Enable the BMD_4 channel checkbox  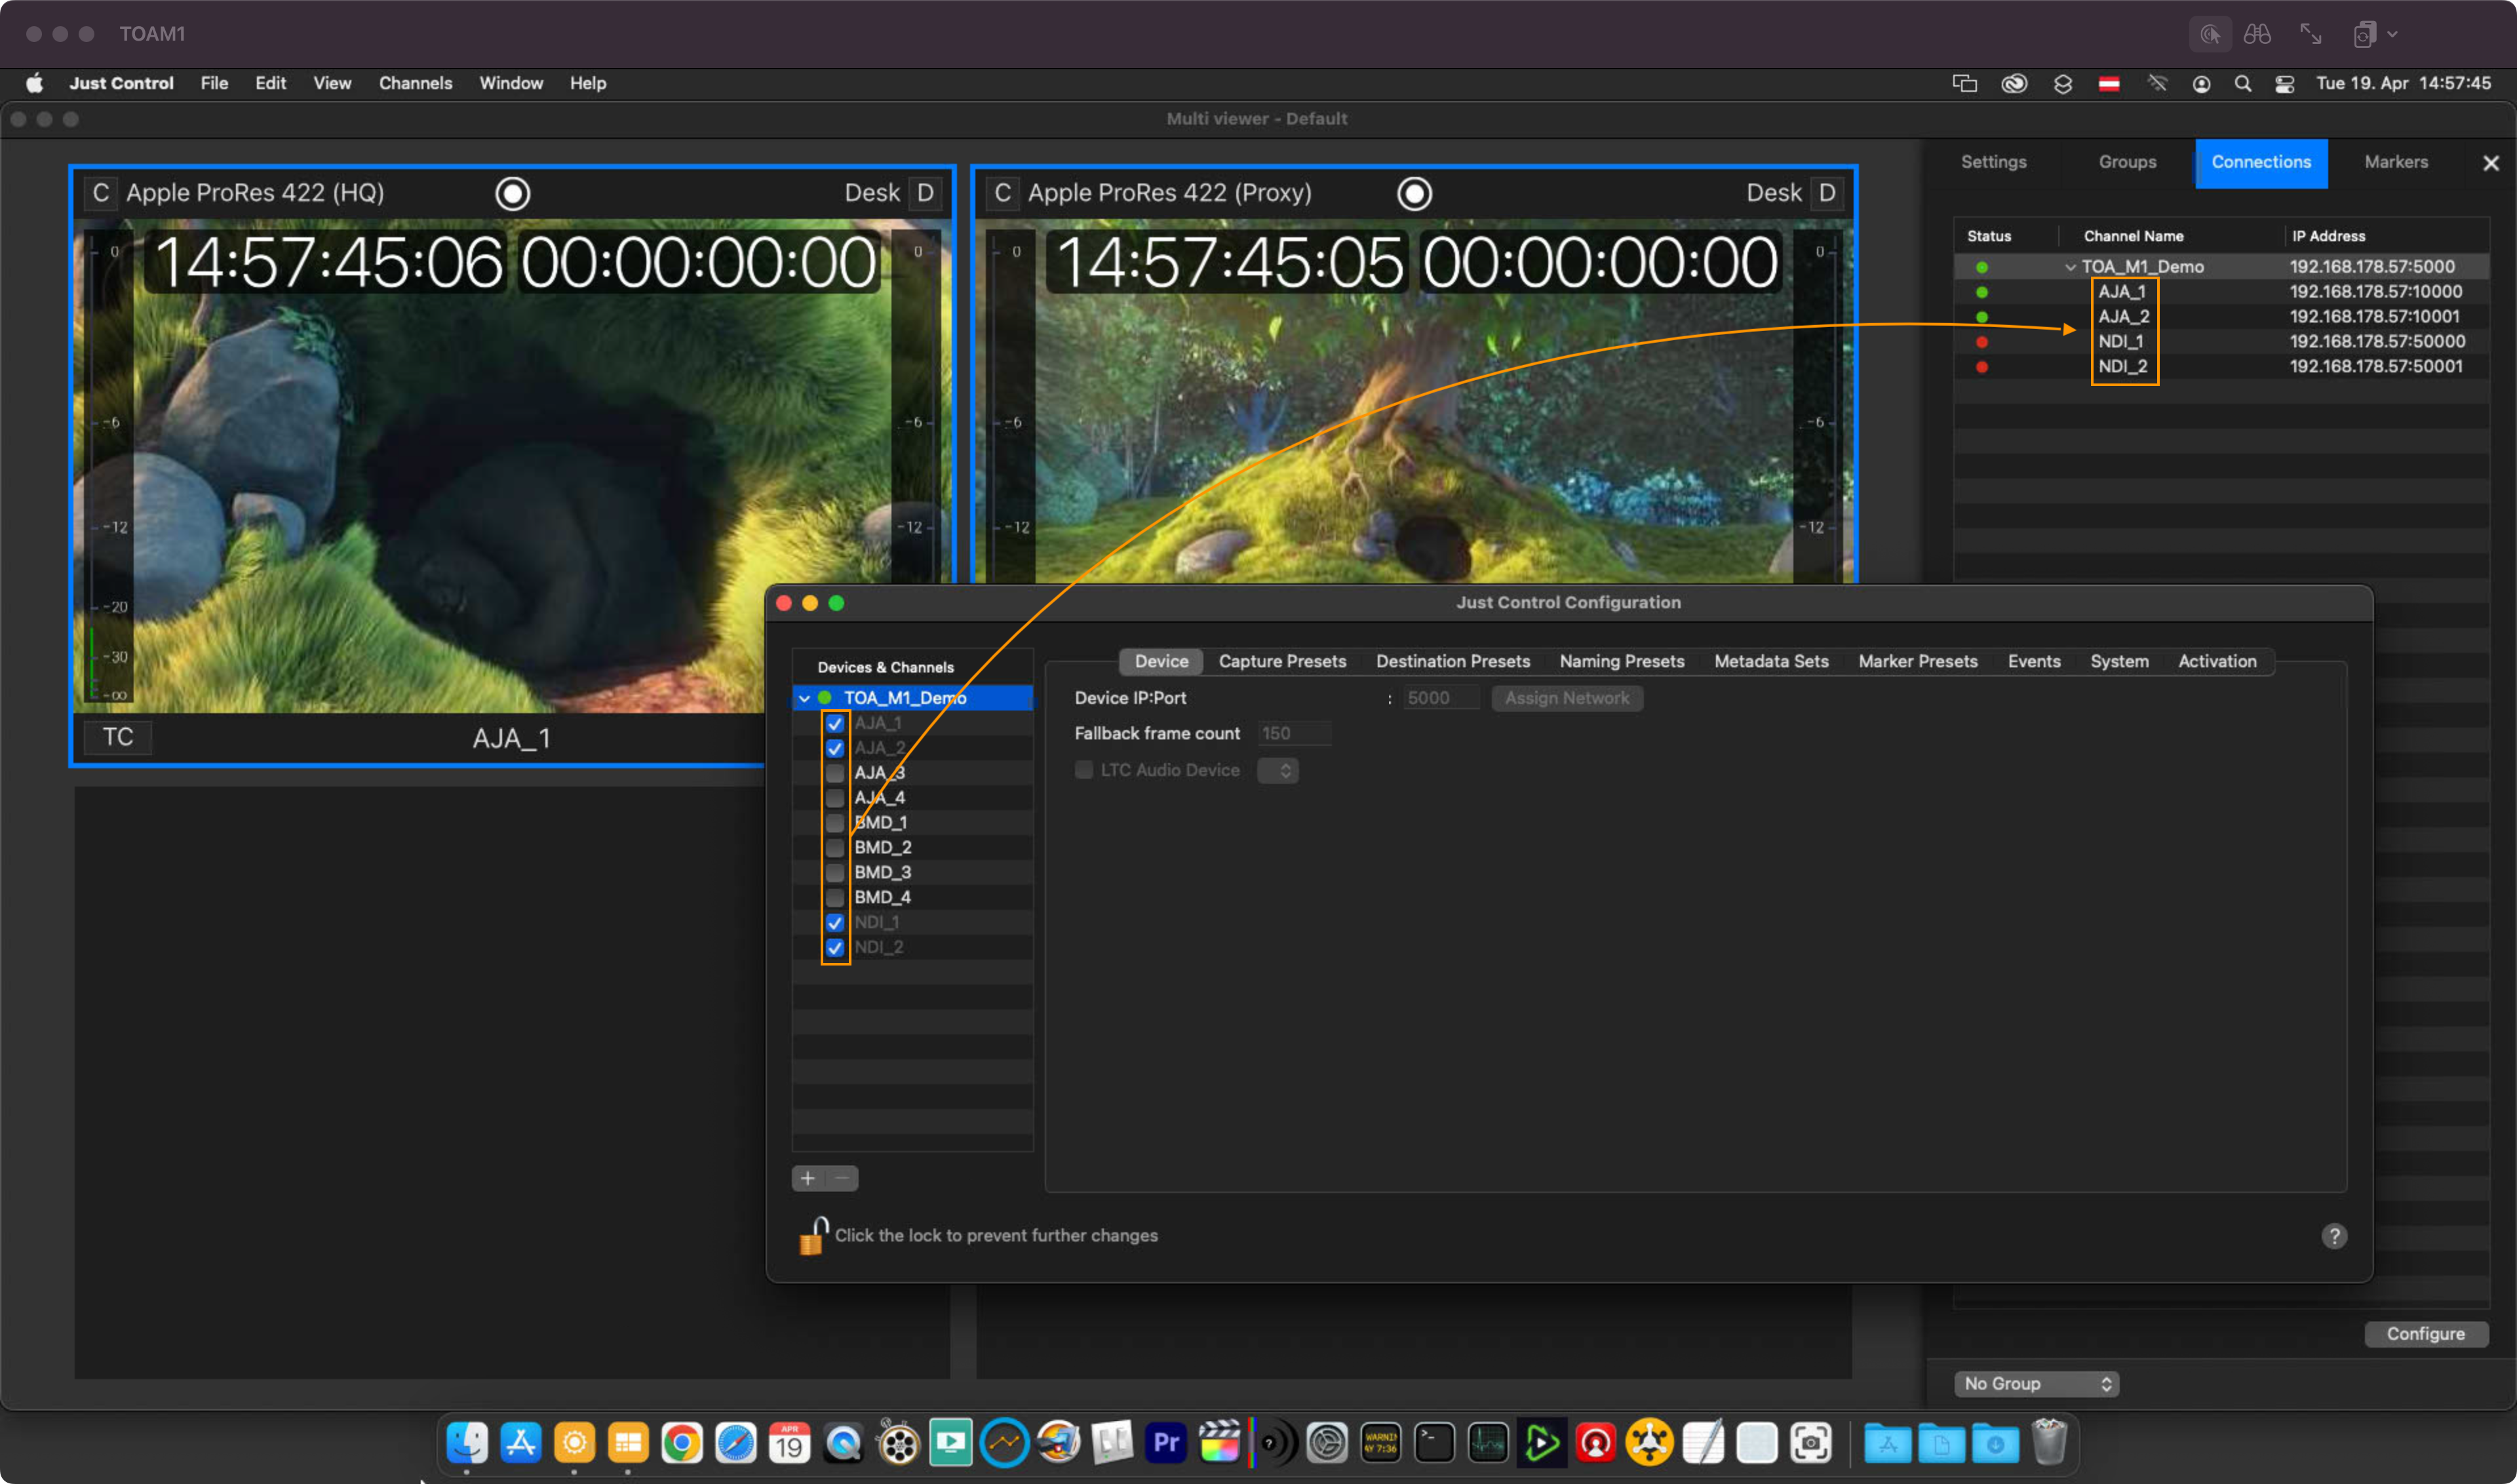[835, 898]
